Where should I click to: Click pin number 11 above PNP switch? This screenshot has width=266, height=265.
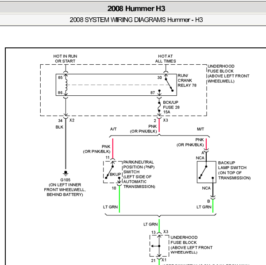(x=108, y=157)
